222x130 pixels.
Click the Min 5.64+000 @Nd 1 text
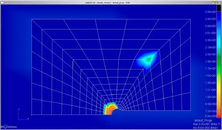[x=205, y=128]
